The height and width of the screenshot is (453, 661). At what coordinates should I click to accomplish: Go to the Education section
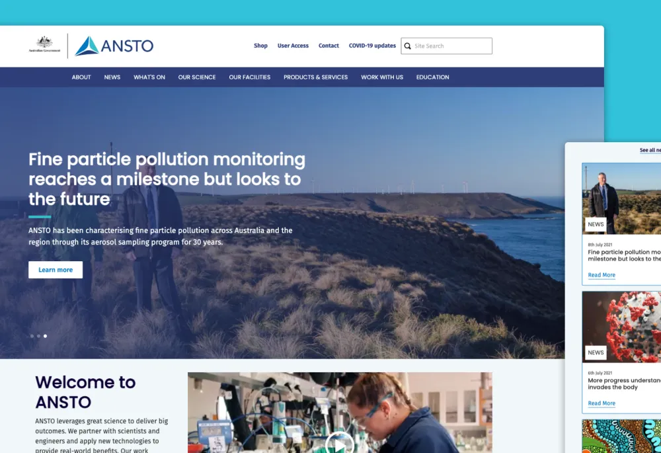432,77
